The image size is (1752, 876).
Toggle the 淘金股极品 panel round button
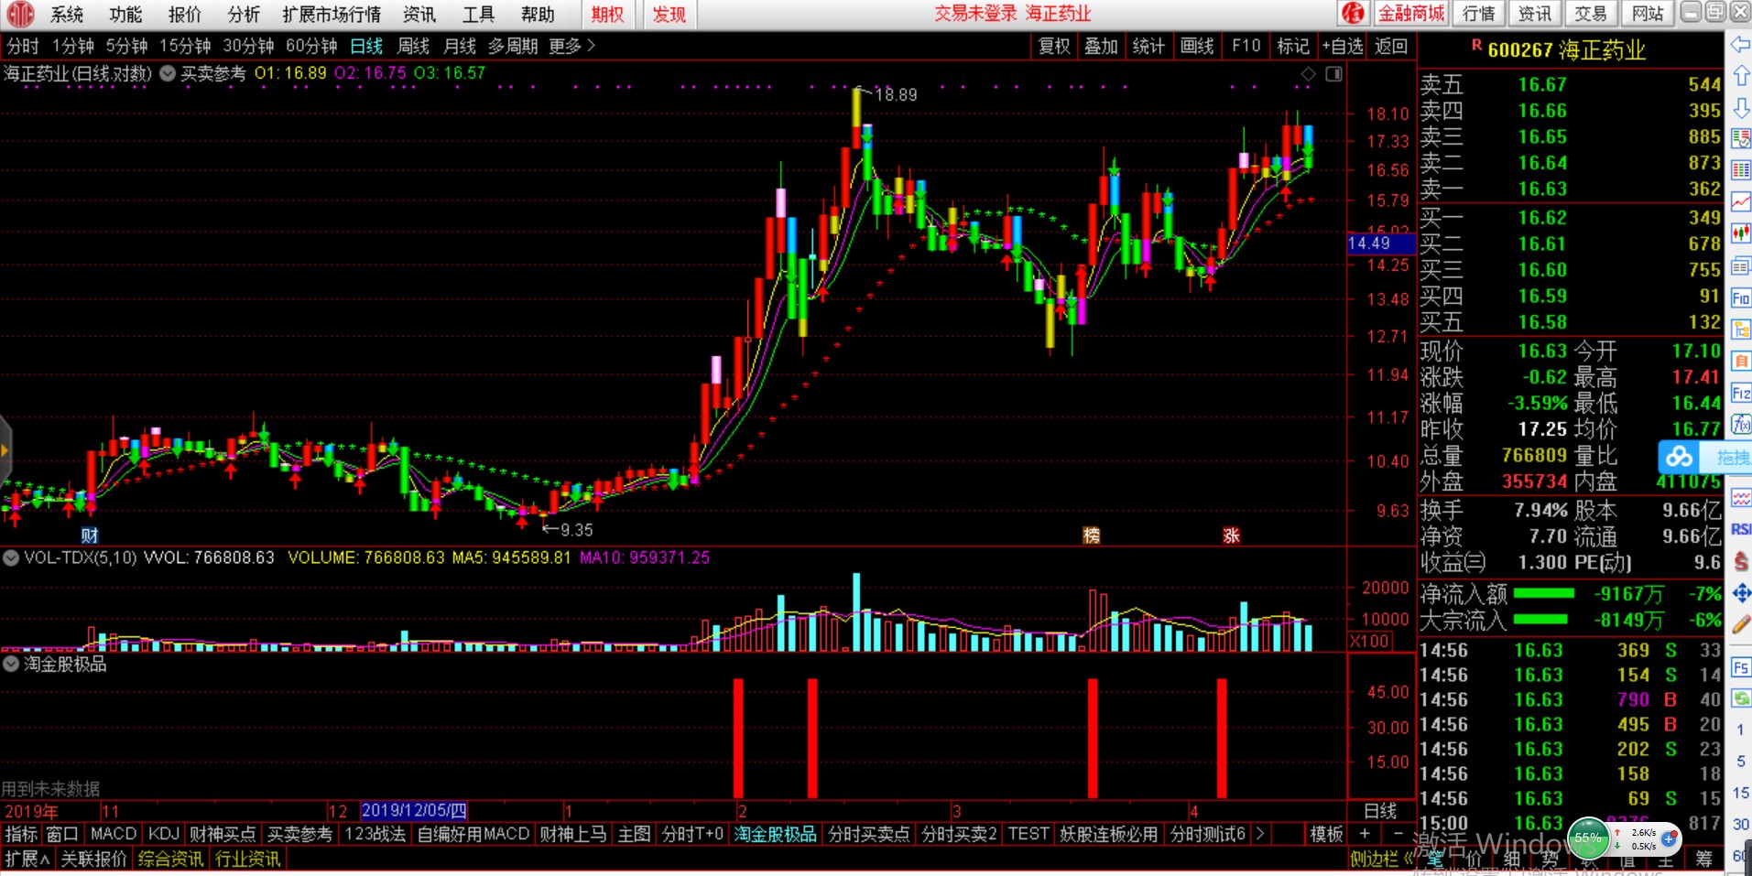[11, 664]
